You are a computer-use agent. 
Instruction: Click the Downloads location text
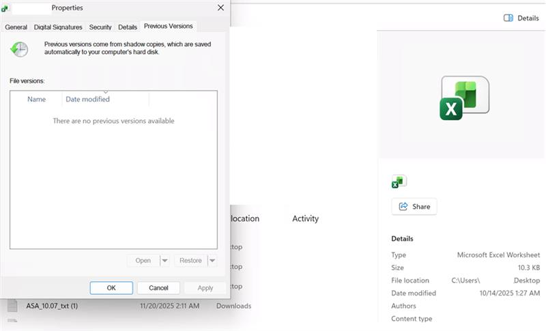click(x=233, y=306)
